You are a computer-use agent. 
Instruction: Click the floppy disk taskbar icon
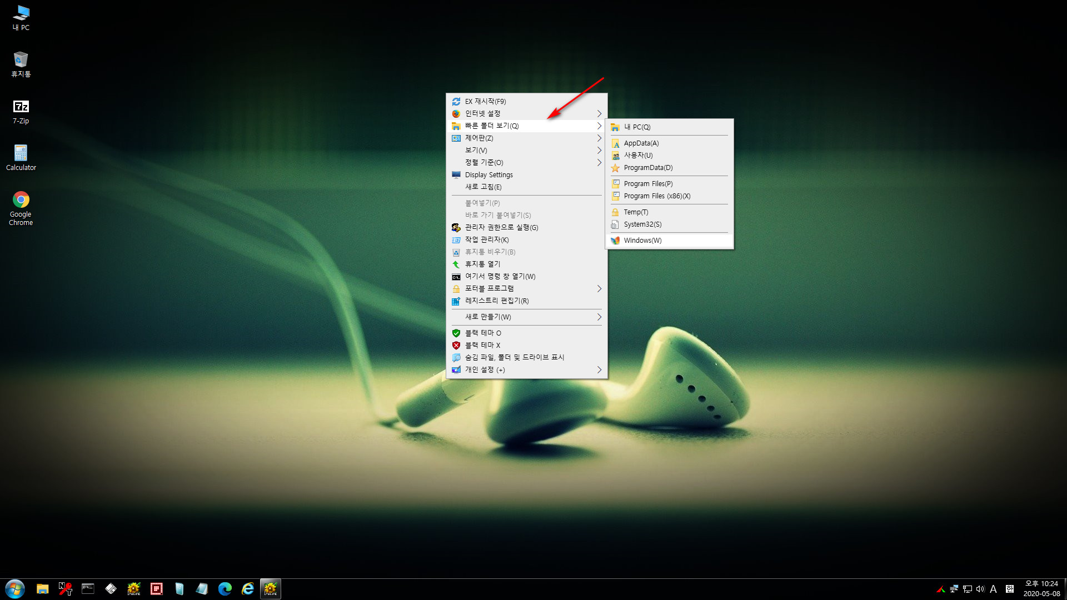111,589
